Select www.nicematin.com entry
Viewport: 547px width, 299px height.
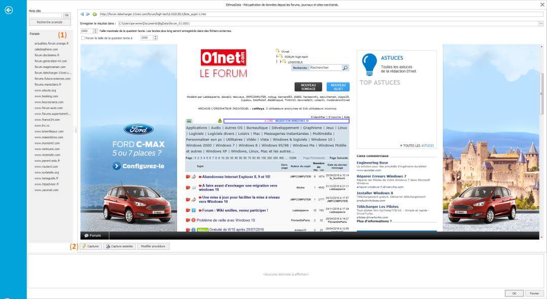coord(48,155)
